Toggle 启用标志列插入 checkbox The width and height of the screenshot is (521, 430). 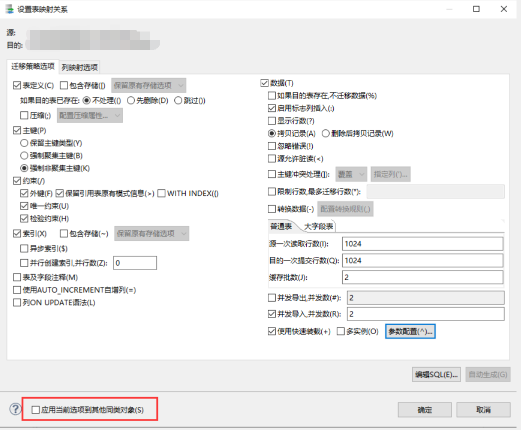click(272, 108)
